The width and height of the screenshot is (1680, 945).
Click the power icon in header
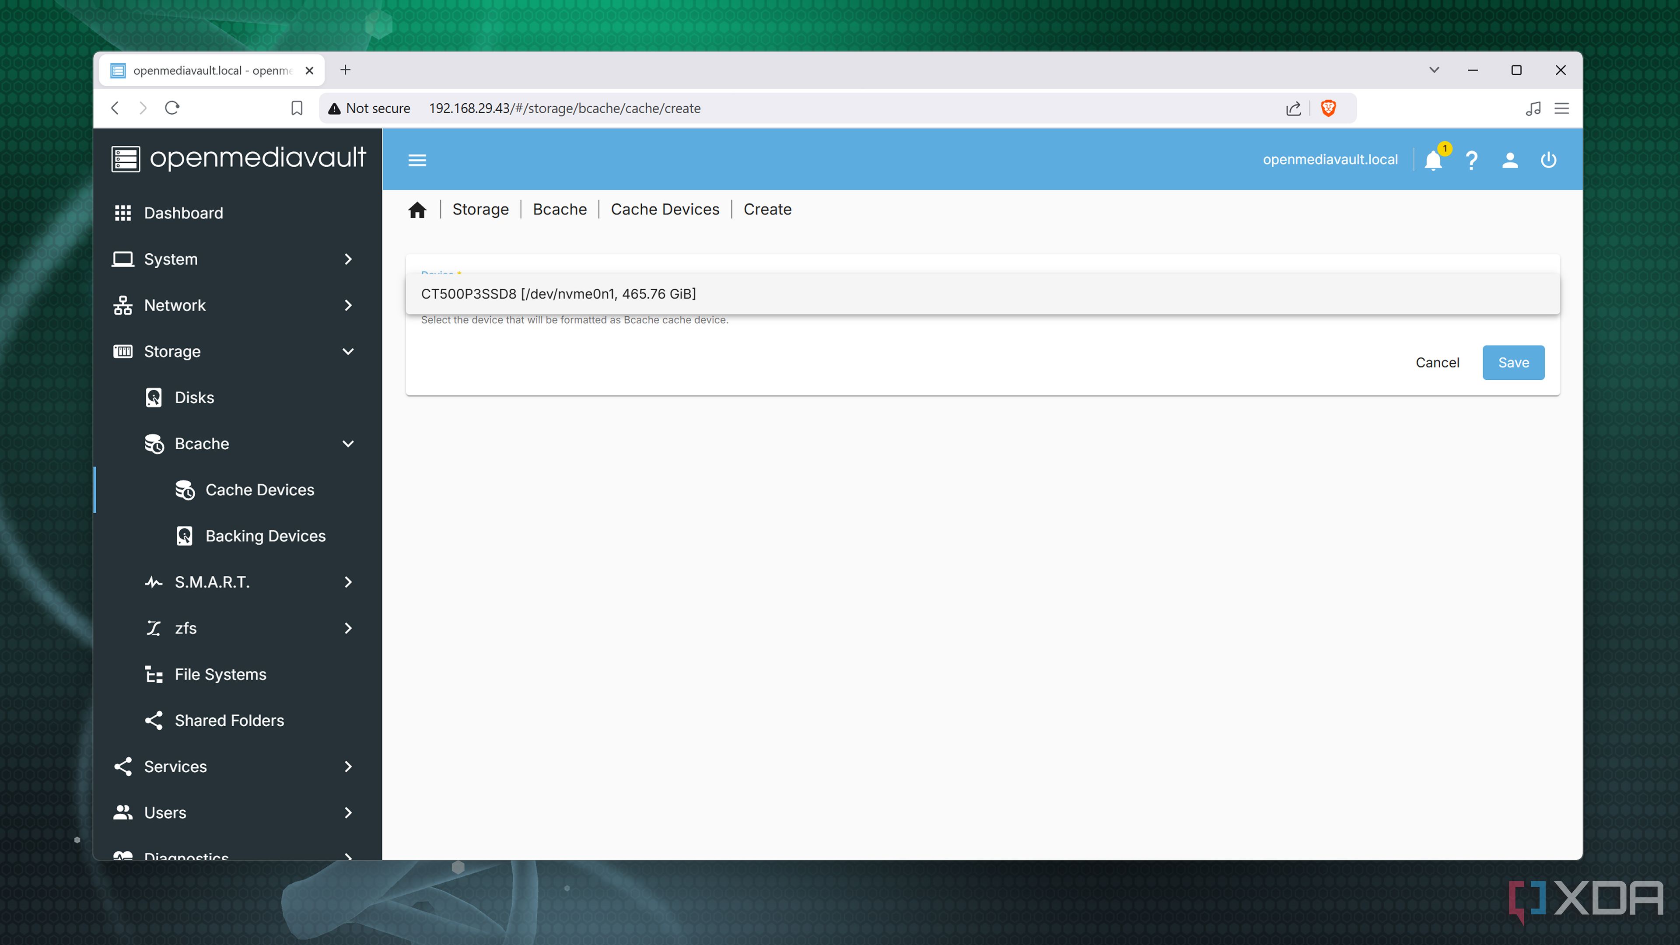[x=1548, y=160]
